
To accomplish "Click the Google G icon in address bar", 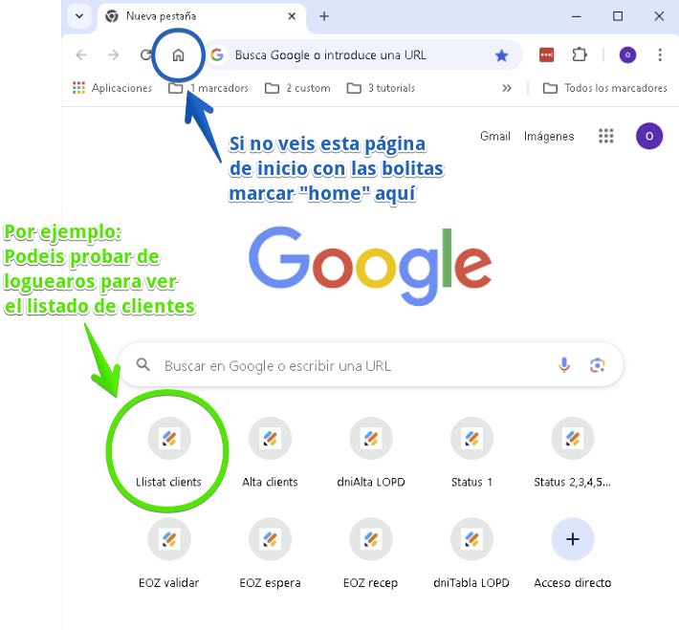I will [x=216, y=55].
